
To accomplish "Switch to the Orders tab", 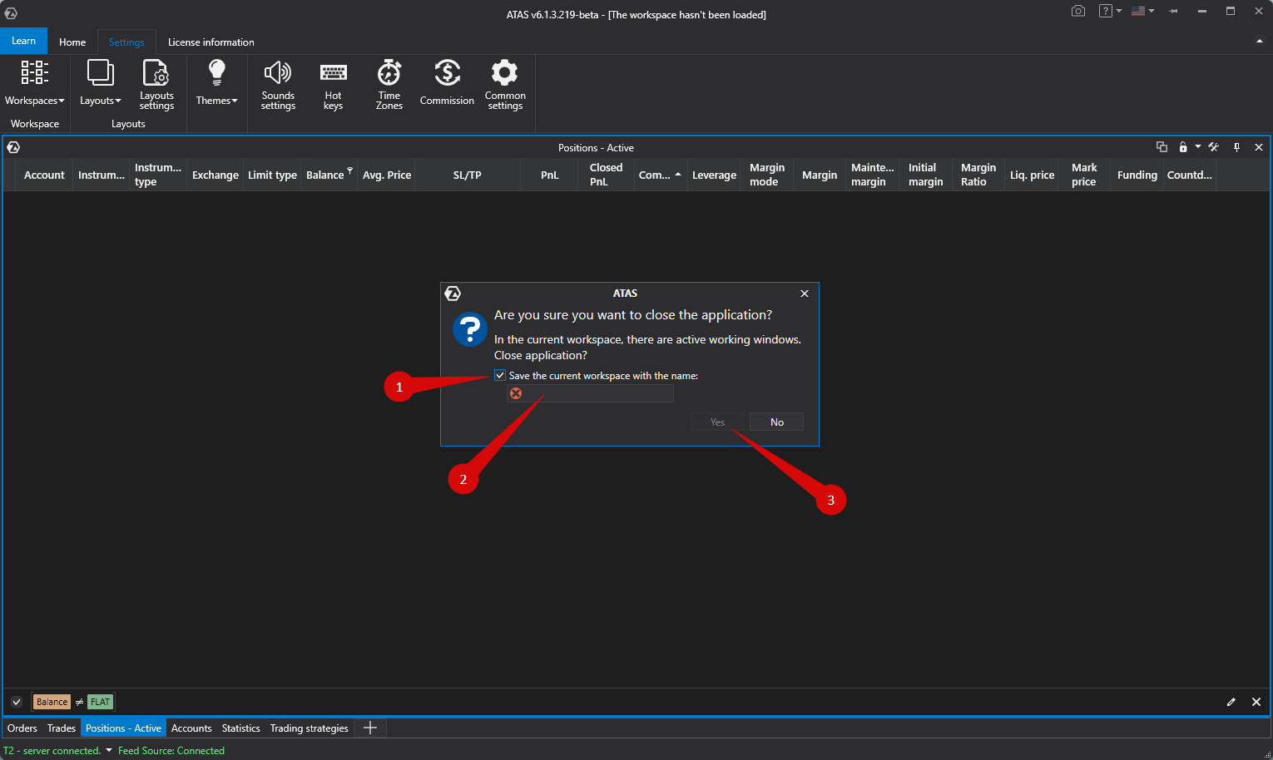I will click(22, 728).
